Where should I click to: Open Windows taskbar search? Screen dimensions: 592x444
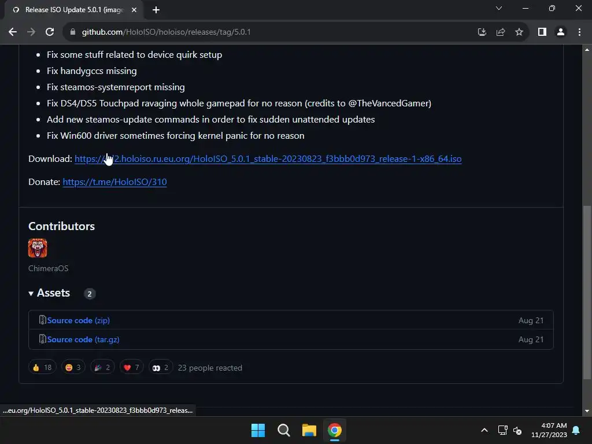pyautogui.click(x=283, y=430)
